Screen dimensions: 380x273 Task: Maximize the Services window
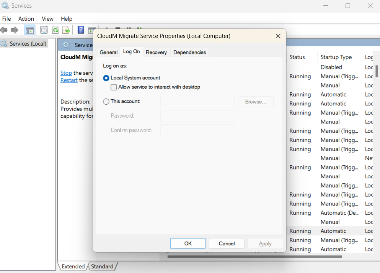tap(348, 6)
